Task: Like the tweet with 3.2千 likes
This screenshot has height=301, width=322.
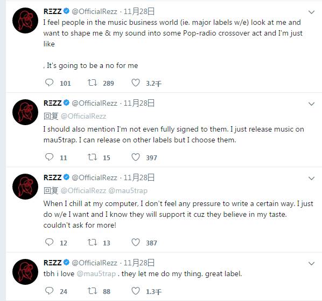Action: [136, 83]
